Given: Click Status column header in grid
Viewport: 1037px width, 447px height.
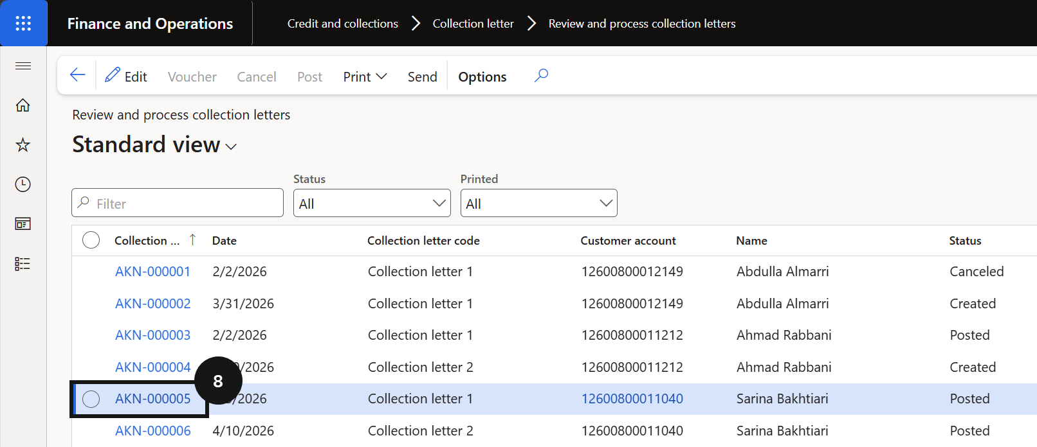Looking at the screenshot, I should point(966,240).
